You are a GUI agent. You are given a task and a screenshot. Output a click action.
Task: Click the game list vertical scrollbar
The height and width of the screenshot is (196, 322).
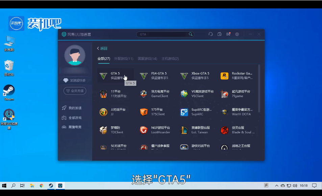coord(259,88)
